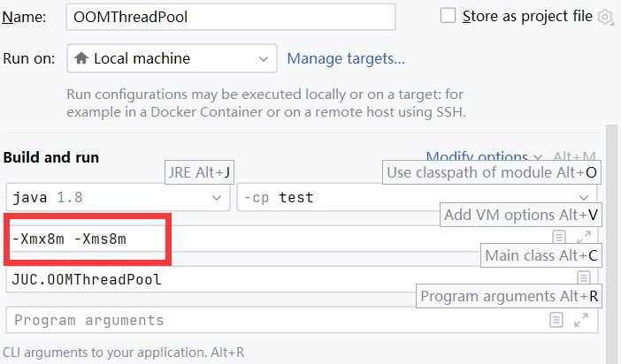
Task: Expand the -cp test classpath dropdown
Action: tap(417, 197)
